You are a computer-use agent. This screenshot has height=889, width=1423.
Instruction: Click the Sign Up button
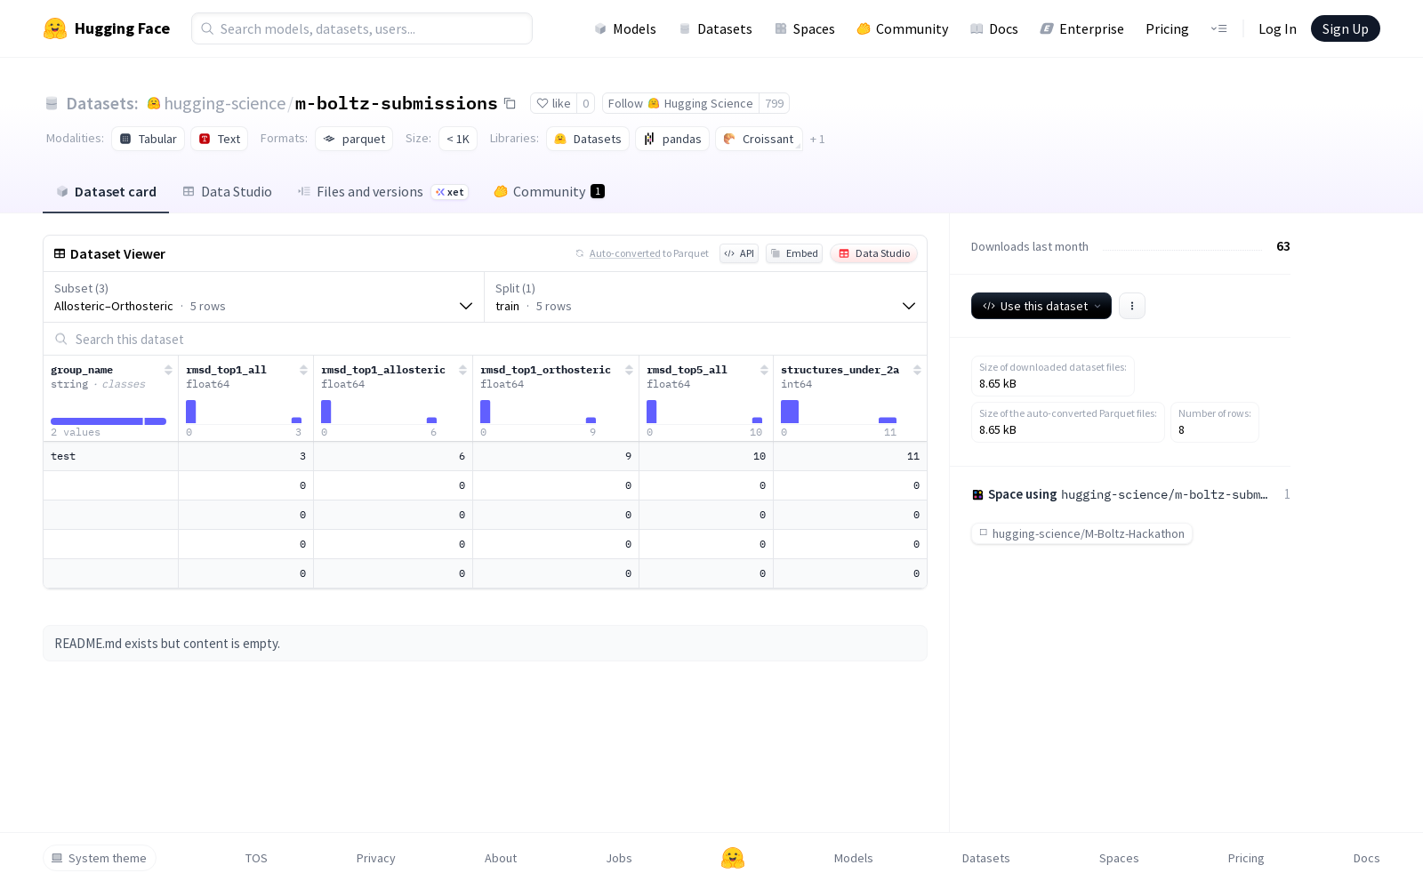coord(1345,28)
